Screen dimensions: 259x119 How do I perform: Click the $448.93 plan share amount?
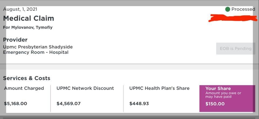pos(139,103)
